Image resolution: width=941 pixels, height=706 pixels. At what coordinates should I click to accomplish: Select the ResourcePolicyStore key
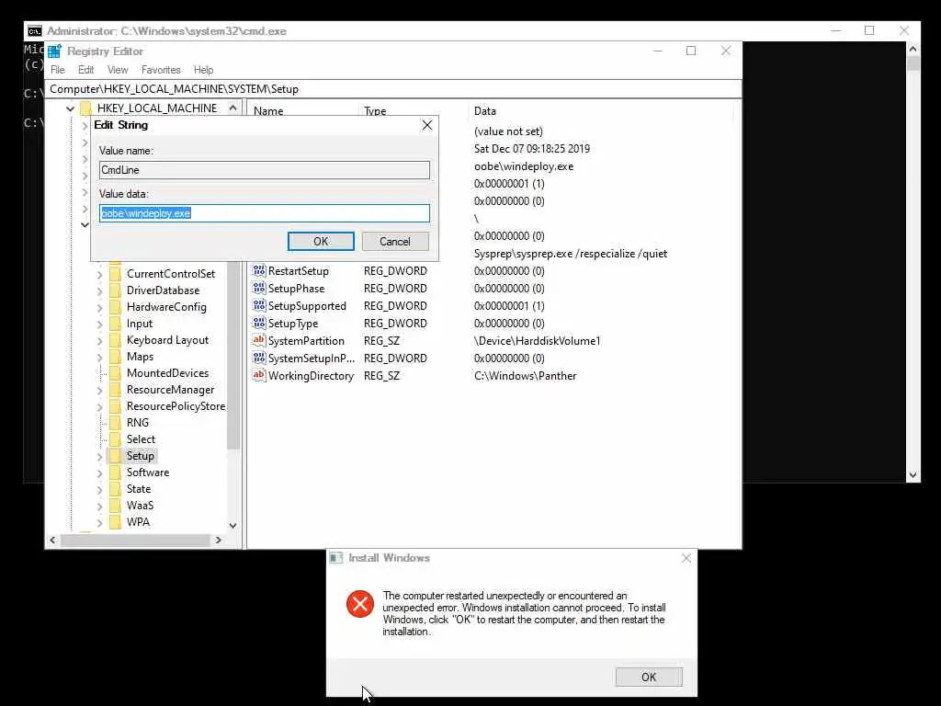pos(176,406)
